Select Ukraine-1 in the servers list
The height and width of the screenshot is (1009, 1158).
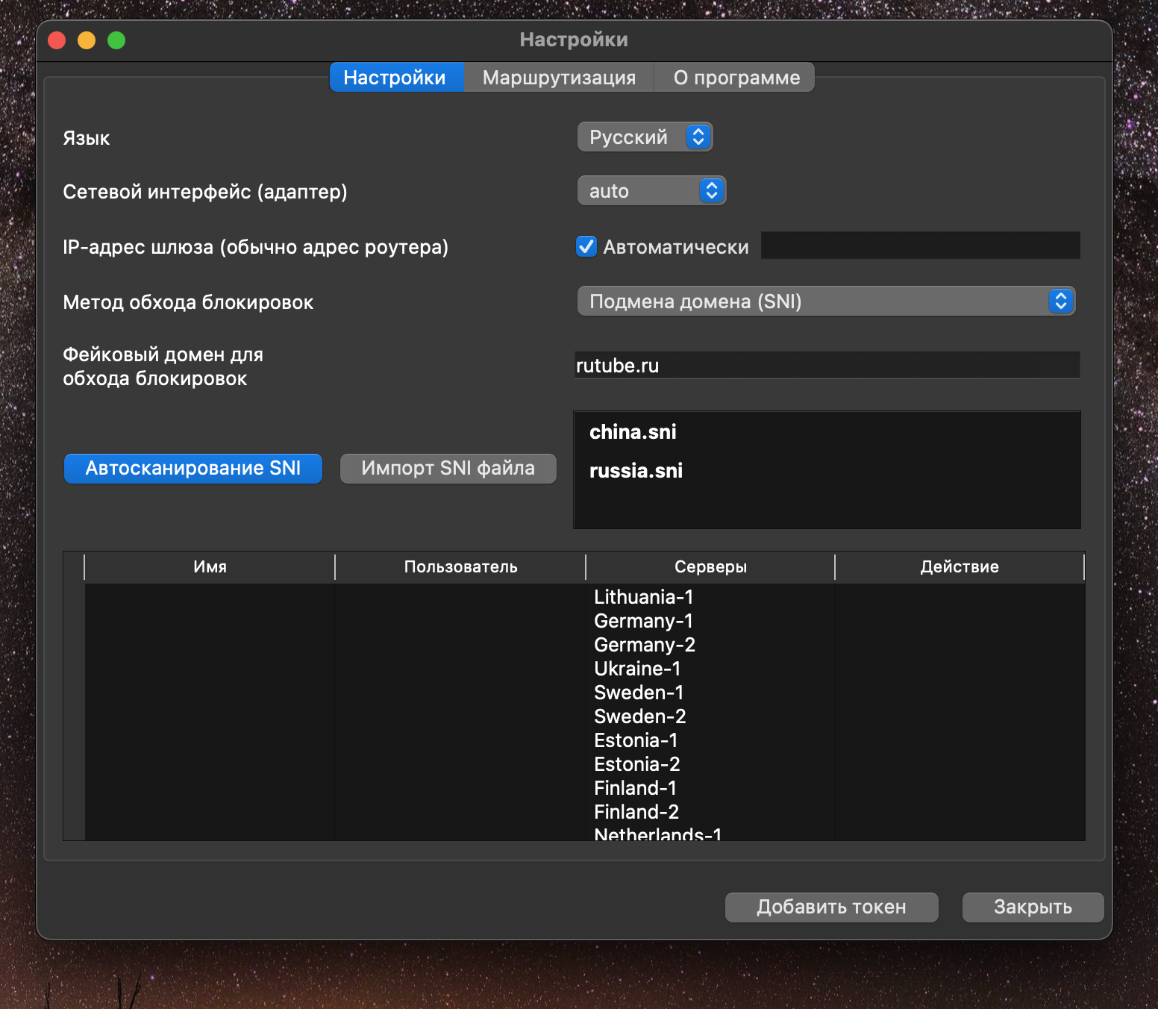point(637,669)
